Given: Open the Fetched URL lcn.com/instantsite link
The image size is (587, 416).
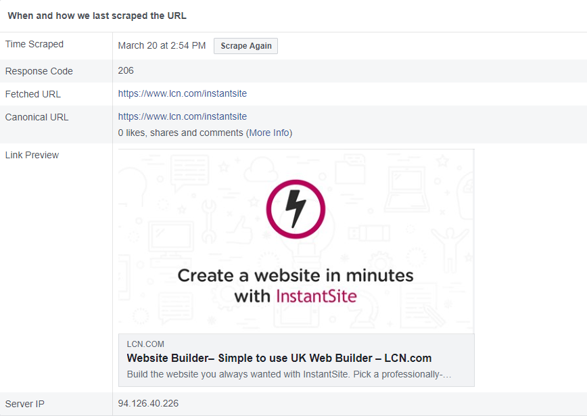Looking at the screenshot, I should tap(183, 93).
